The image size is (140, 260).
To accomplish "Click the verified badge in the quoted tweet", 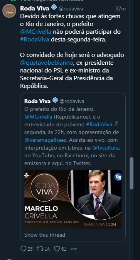I will coord(55,100).
